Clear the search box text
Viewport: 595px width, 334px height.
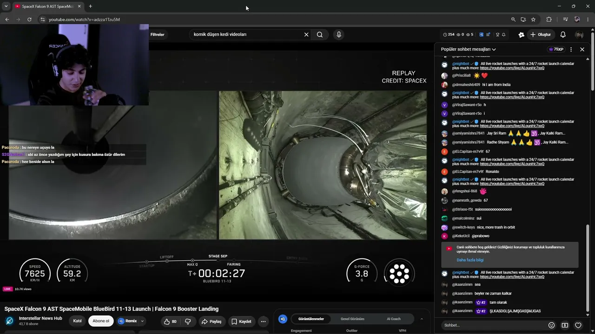pyautogui.click(x=306, y=34)
